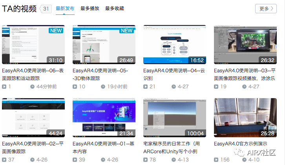Image resolution: width=285 pixels, height=165 pixels.
Task: Click NEW badge on 31:10 video
Action: pyautogui.click(x=56, y=30)
